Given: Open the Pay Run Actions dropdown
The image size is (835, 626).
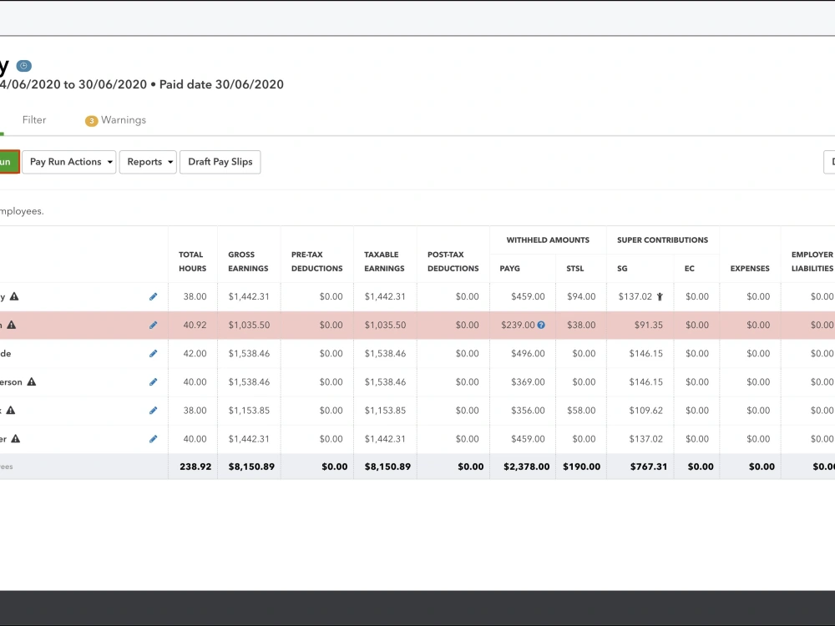Looking at the screenshot, I should [68, 162].
